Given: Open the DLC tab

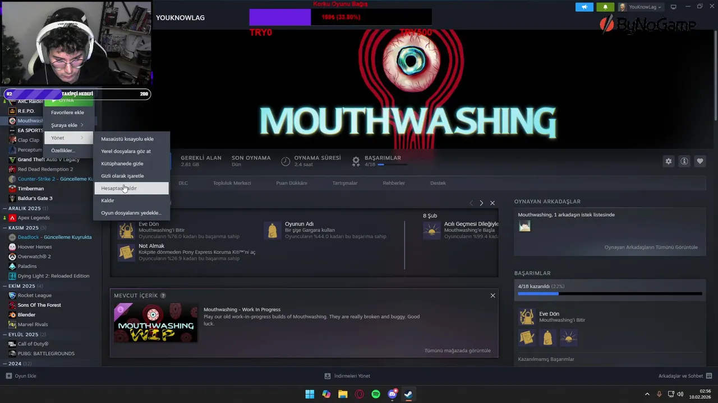Looking at the screenshot, I should [183, 183].
